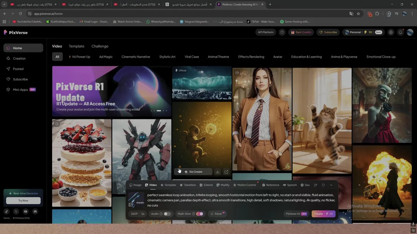Open Creation in the sidebar
This screenshot has width=417, height=234.
23,58
